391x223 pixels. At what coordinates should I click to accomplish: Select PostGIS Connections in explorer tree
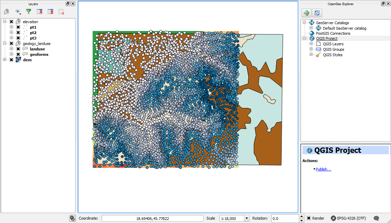(333, 33)
